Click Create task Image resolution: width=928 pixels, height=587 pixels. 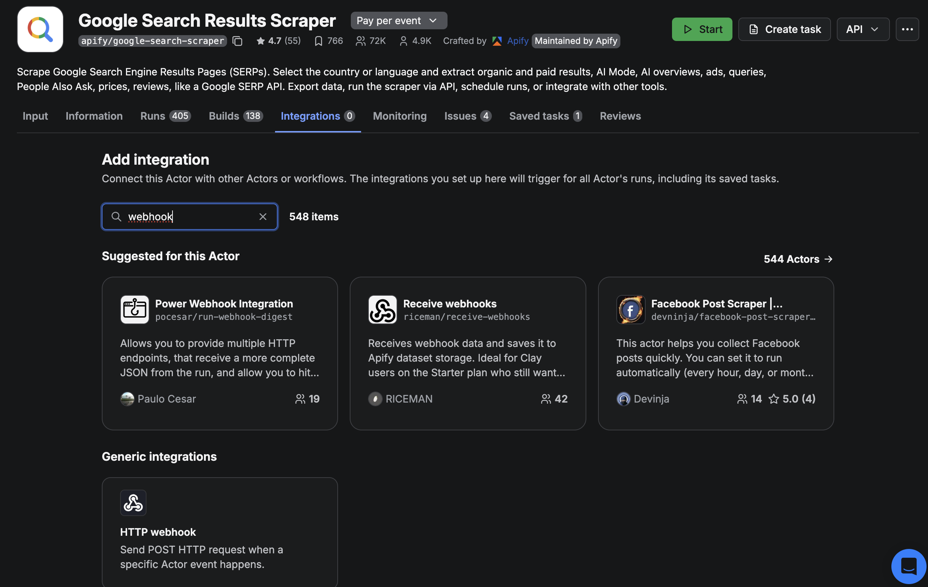pyautogui.click(x=784, y=29)
